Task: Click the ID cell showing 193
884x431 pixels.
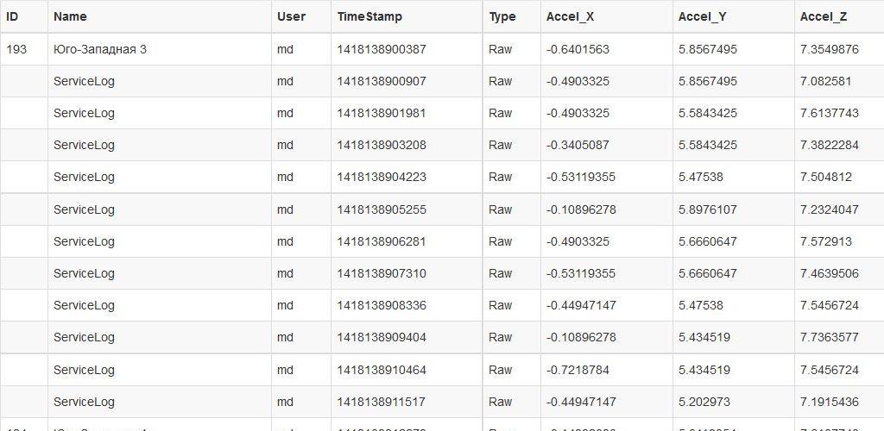Action: (x=16, y=49)
